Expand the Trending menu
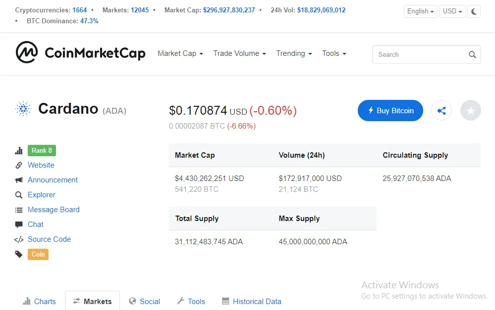495x310 pixels. pos(294,53)
